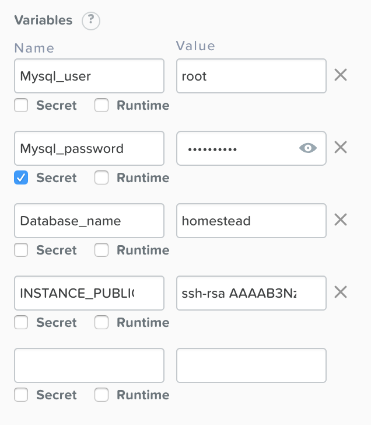Check Runtime under the empty variable row
371x425 pixels.
tap(101, 395)
